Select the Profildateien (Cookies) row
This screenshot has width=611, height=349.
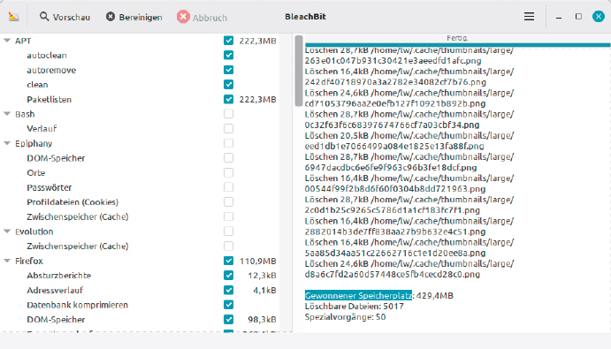[141, 201]
